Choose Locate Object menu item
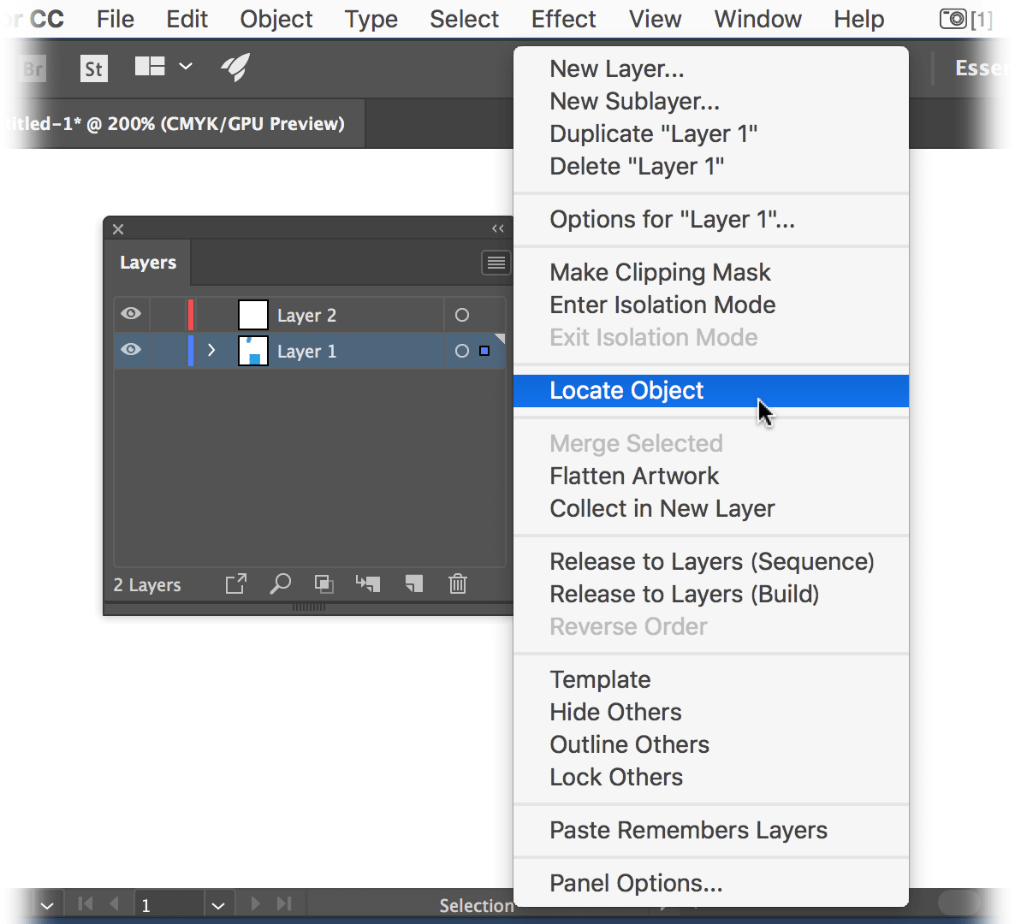 pyautogui.click(x=711, y=391)
